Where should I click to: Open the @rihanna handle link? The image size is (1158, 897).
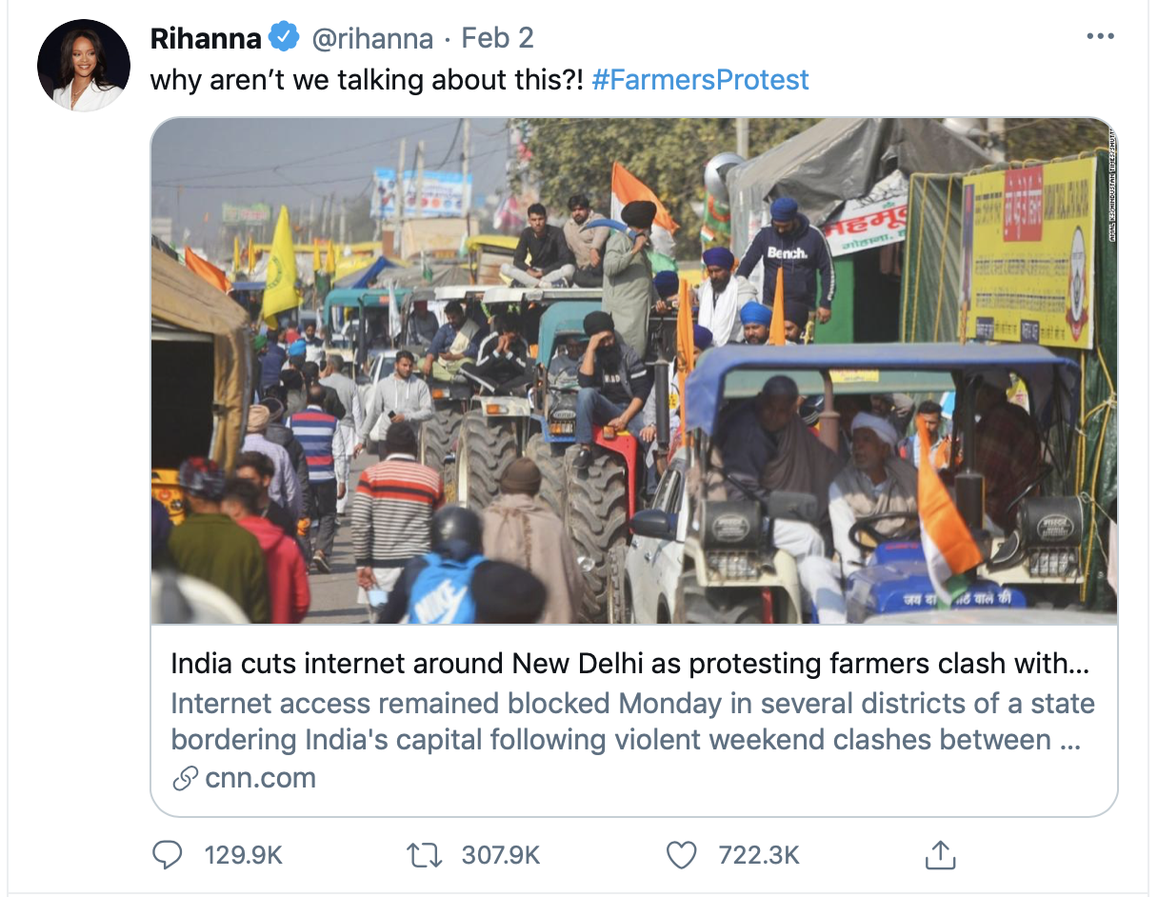click(372, 38)
